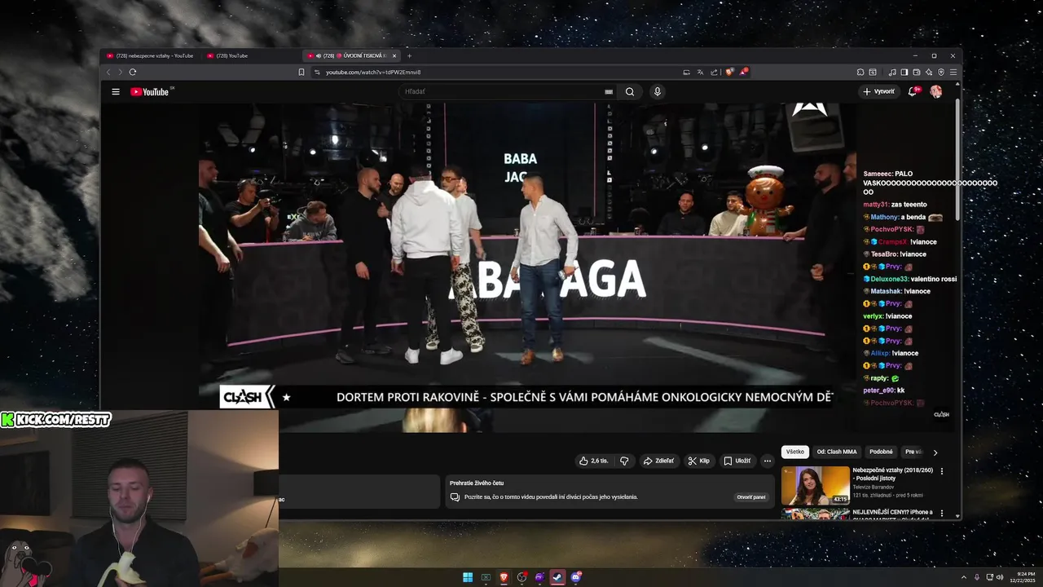Viewport: 1043px width, 587px height.
Task: Toggle the browser sidebar panel
Action: 904,72
